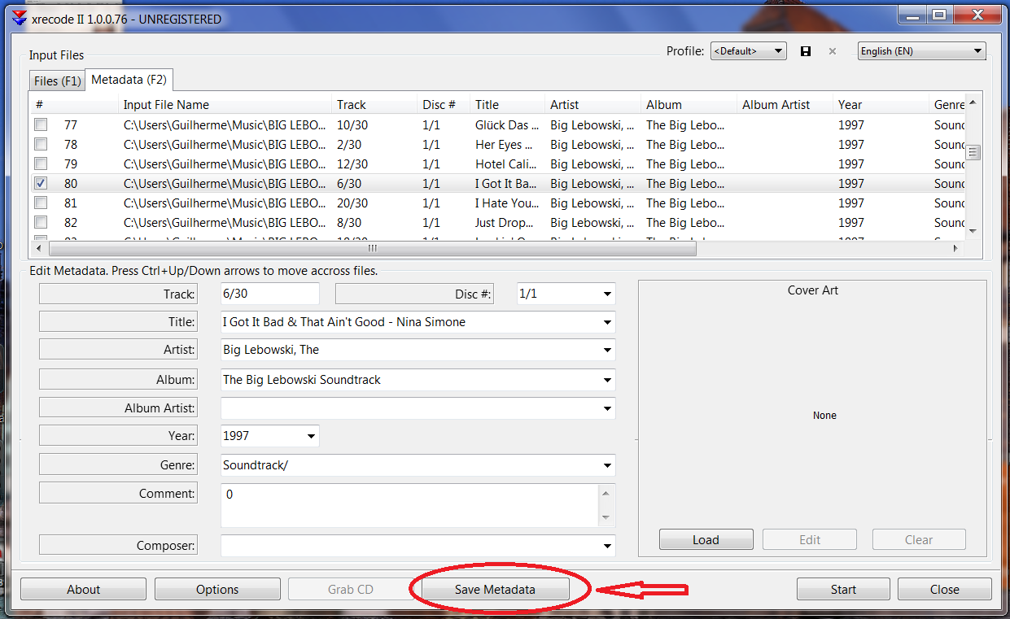Click the Track input field showing 6/30
This screenshot has width=1010, height=619.
[270, 294]
